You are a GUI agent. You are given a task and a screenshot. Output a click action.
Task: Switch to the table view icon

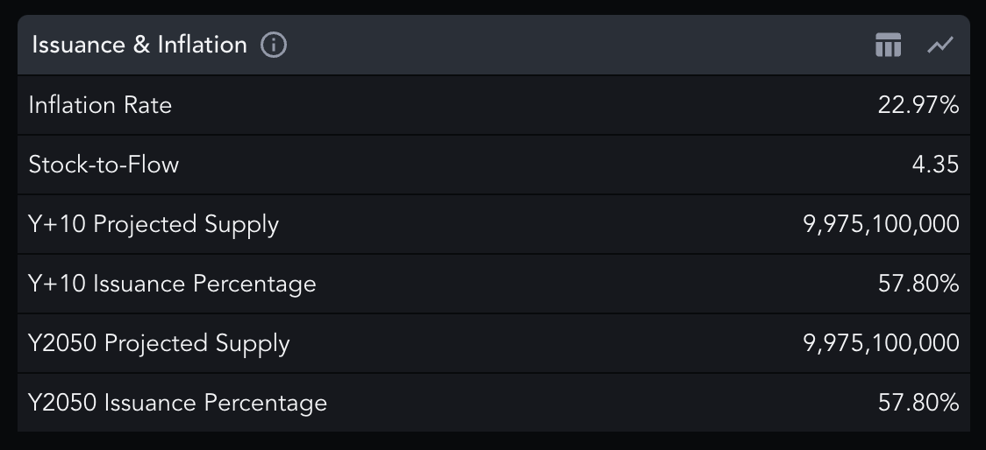(888, 45)
